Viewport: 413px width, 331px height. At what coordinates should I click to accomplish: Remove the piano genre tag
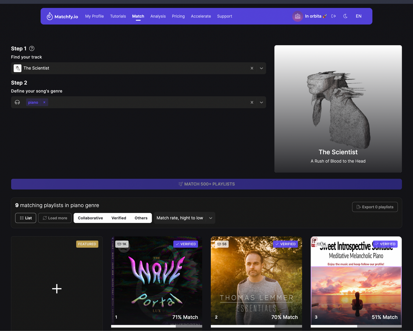(x=44, y=102)
